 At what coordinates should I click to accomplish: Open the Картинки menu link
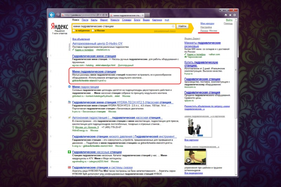pos(157,20)
